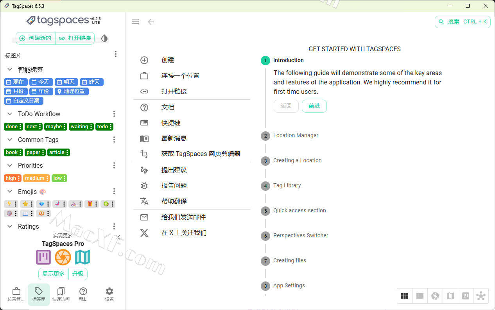Select 最新消息 menu item

[192, 138]
